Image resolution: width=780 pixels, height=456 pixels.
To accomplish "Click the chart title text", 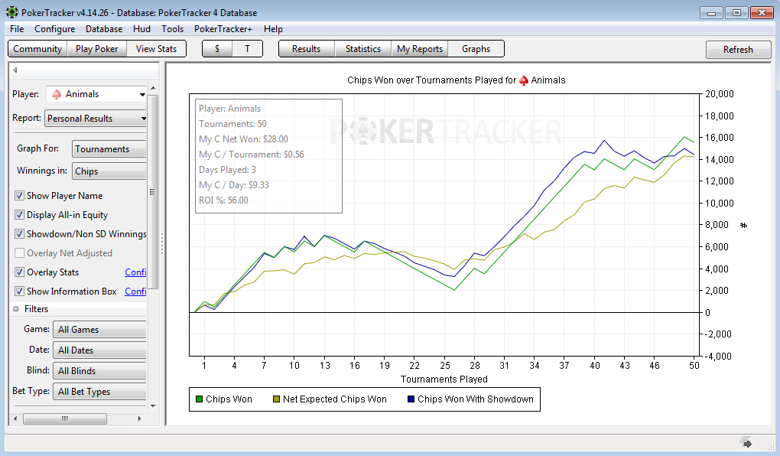I will (x=457, y=80).
